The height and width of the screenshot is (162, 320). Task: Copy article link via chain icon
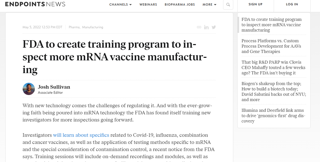click(199, 27)
